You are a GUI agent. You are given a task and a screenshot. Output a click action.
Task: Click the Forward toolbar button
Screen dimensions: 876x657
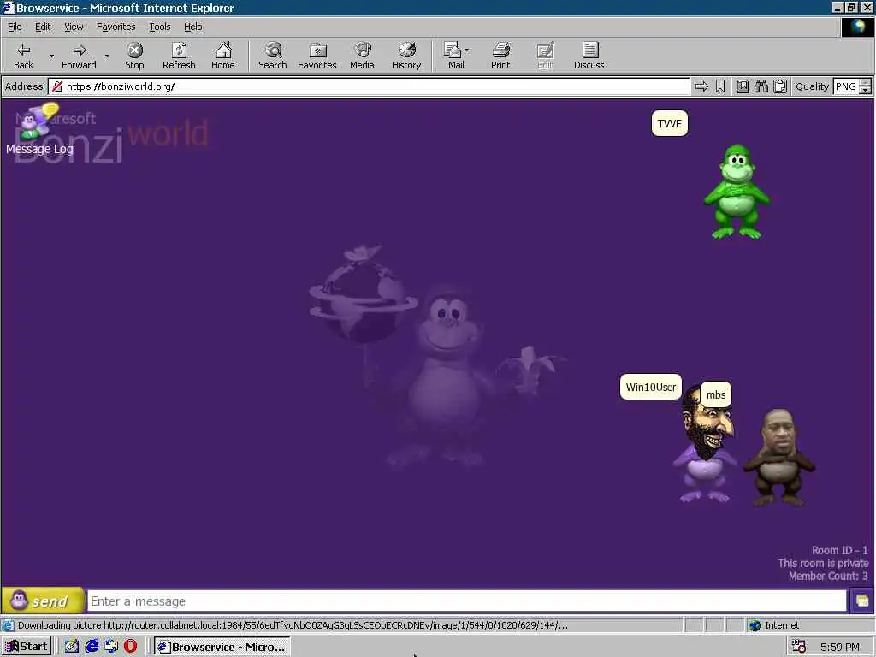point(79,56)
